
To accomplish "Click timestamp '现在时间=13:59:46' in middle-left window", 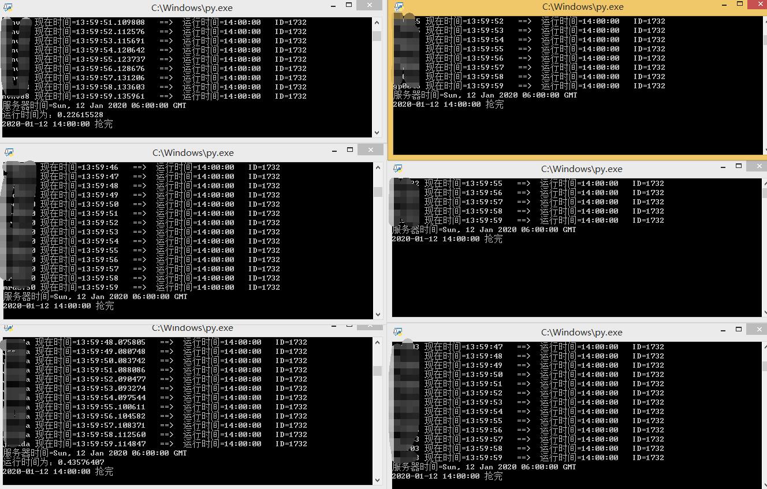I will [x=80, y=167].
